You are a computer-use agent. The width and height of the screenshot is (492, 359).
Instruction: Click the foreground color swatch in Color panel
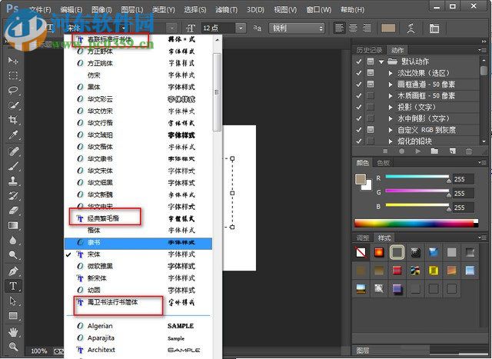point(361,179)
